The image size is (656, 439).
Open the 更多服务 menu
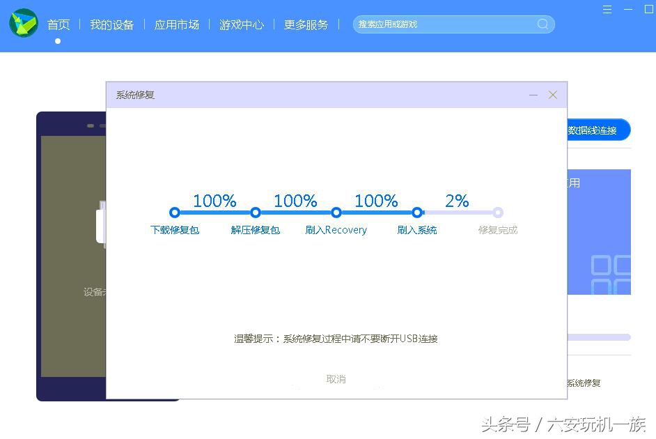click(x=306, y=24)
